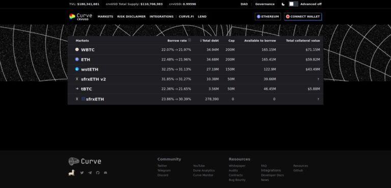Sort by Total collateral value header
Screen dimensions: 391x188
pyautogui.click(x=303, y=41)
